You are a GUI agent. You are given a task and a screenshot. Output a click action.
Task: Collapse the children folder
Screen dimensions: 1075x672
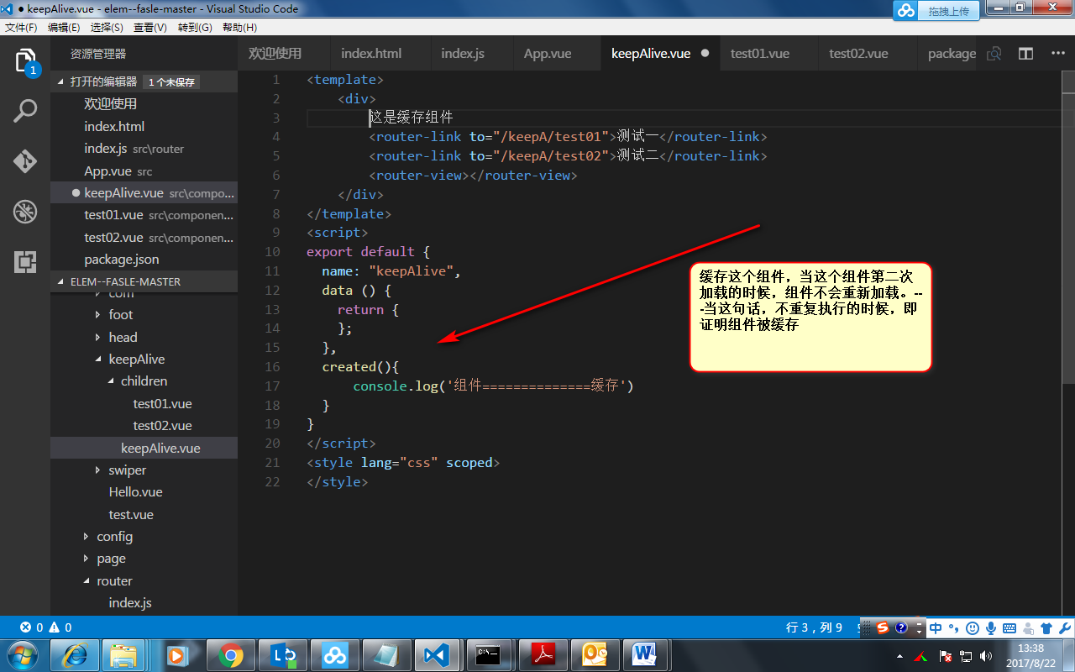pos(111,381)
